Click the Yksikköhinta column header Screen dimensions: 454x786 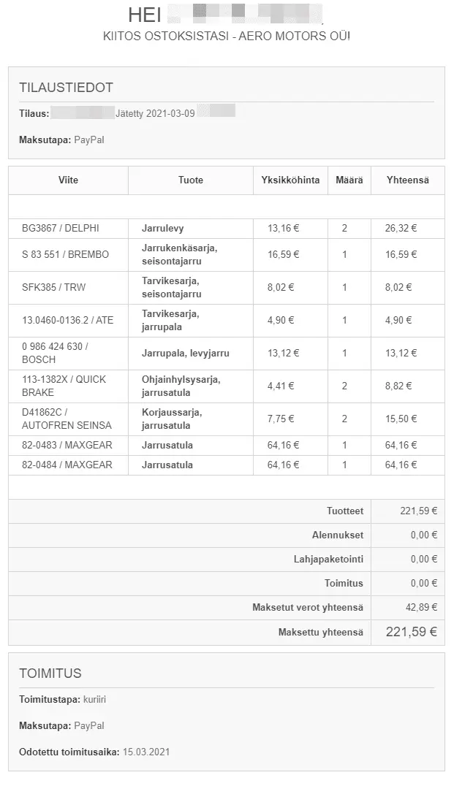pyautogui.click(x=290, y=180)
